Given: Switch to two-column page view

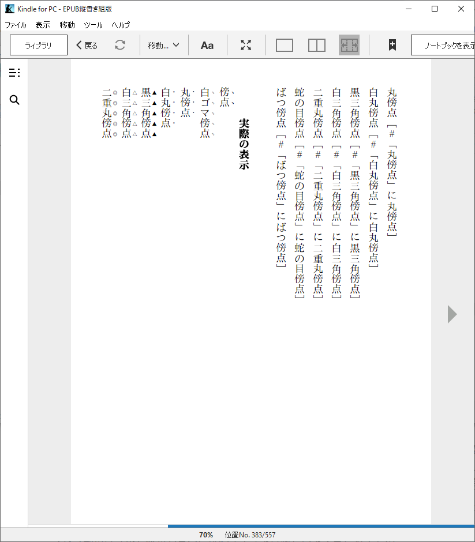Looking at the screenshot, I should pos(316,44).
